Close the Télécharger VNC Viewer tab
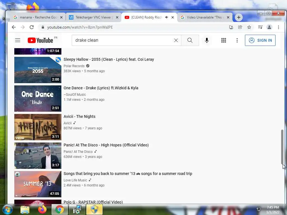The image size is (287, 215). pyautogui.click(x=117, y=17)
